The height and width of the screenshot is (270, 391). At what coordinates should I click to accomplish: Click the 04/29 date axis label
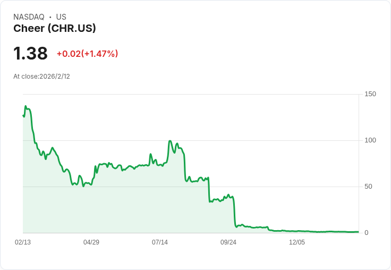click(x=91, y=242)
